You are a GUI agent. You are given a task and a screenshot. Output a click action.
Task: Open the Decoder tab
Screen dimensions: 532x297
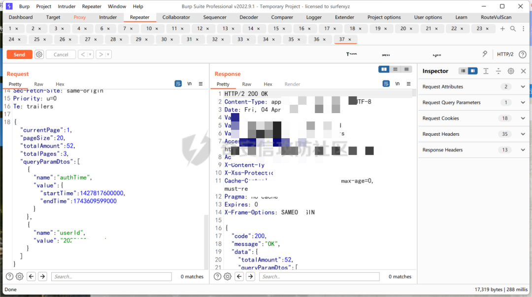coord(249,17)
